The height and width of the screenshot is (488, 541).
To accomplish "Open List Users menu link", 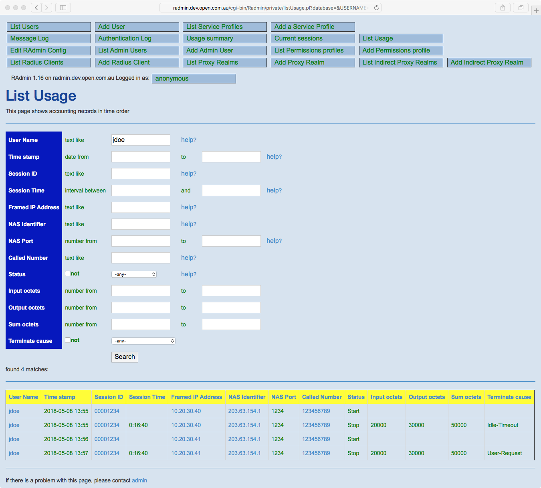I will 49,27.
